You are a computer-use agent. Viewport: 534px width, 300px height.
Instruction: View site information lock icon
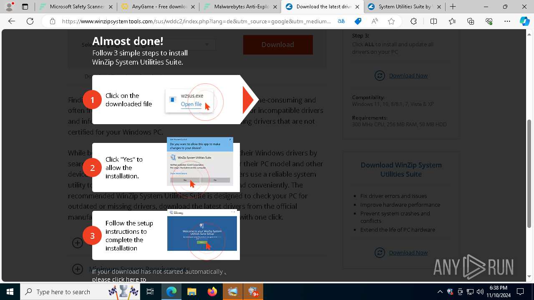pyautogui.click(x=53, y=21)
